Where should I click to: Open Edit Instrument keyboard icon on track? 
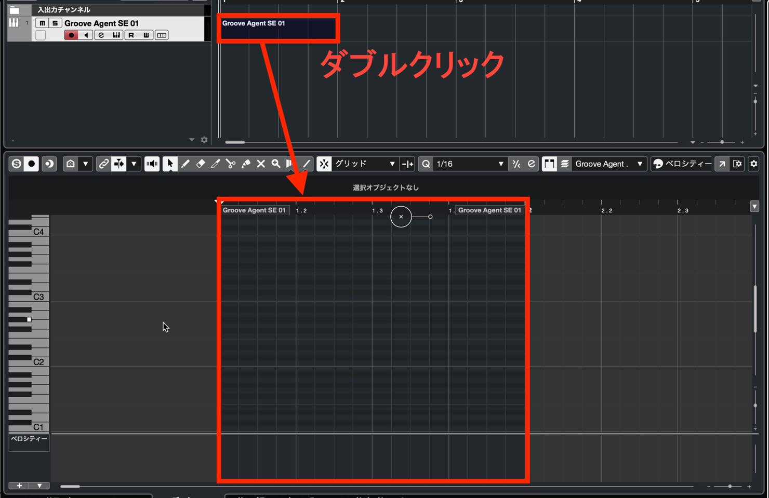[116, 35]
